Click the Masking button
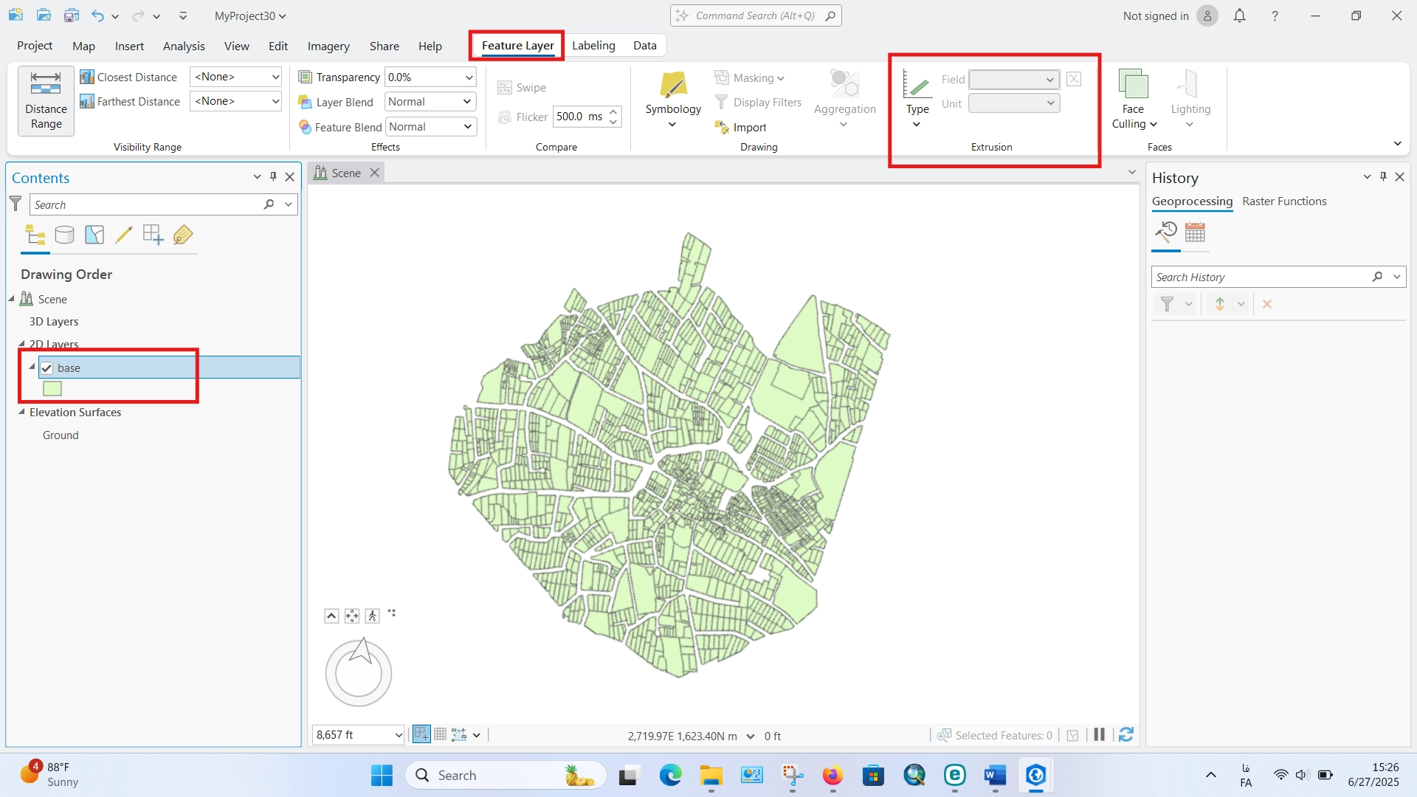 [x=750, y=77]
